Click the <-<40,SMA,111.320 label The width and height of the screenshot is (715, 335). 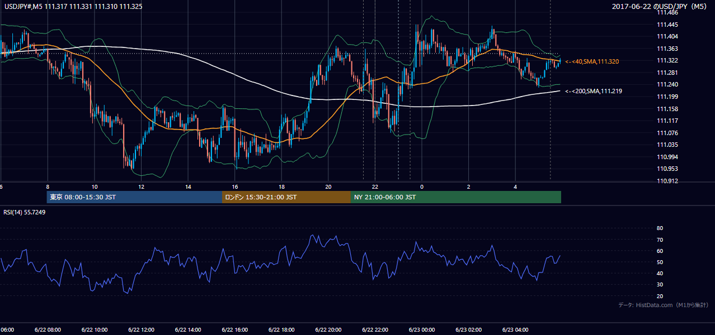click(x=592, y=61)
